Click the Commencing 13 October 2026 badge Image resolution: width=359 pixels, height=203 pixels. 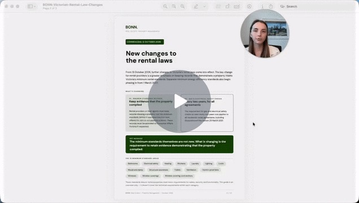[x=145, y=42]
